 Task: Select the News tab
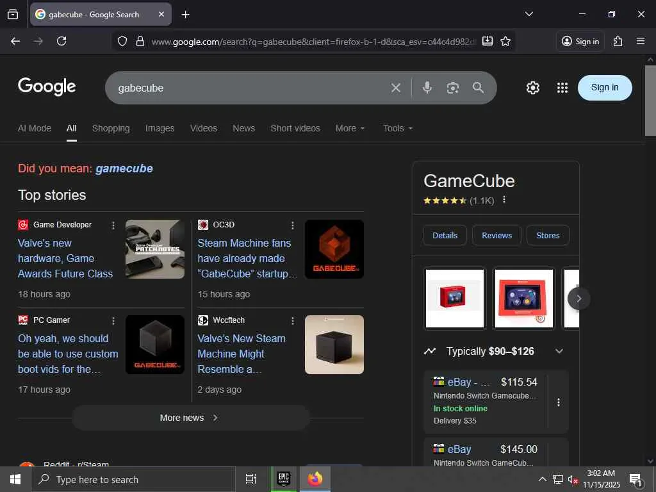(x=243, y=128)
